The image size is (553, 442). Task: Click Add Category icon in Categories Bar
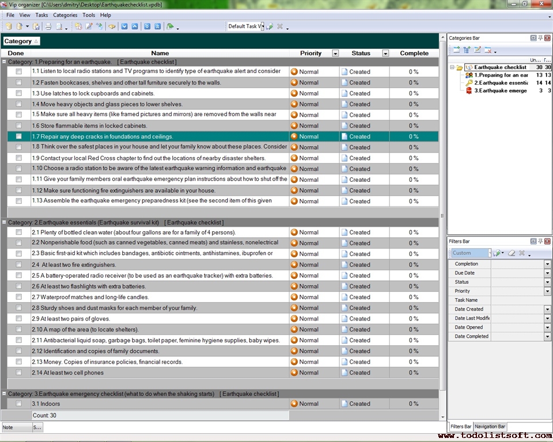click(x=456, y=50)
